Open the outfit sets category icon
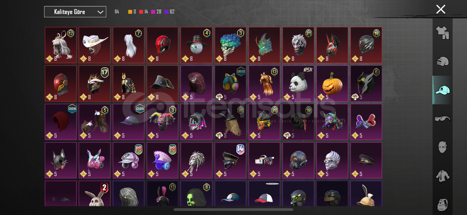The width and height of the screenshot is (467, 215). [x=443, y=33]
